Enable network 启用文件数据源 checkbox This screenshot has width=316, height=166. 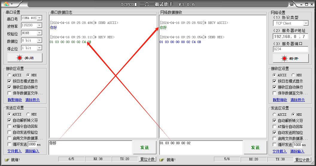tap(274, 139)
